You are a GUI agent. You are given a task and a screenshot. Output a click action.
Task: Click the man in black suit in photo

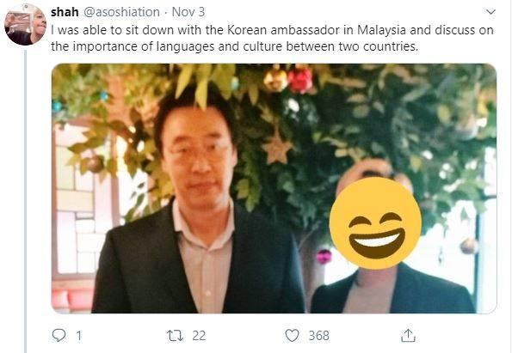point(196,202)
